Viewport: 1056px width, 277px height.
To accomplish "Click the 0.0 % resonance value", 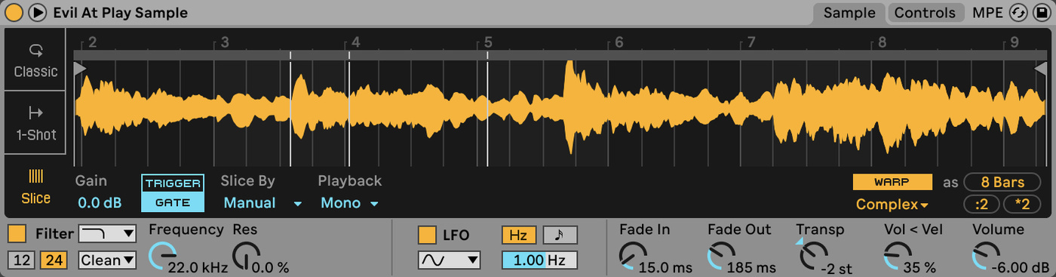I will (x=270, y=267).
